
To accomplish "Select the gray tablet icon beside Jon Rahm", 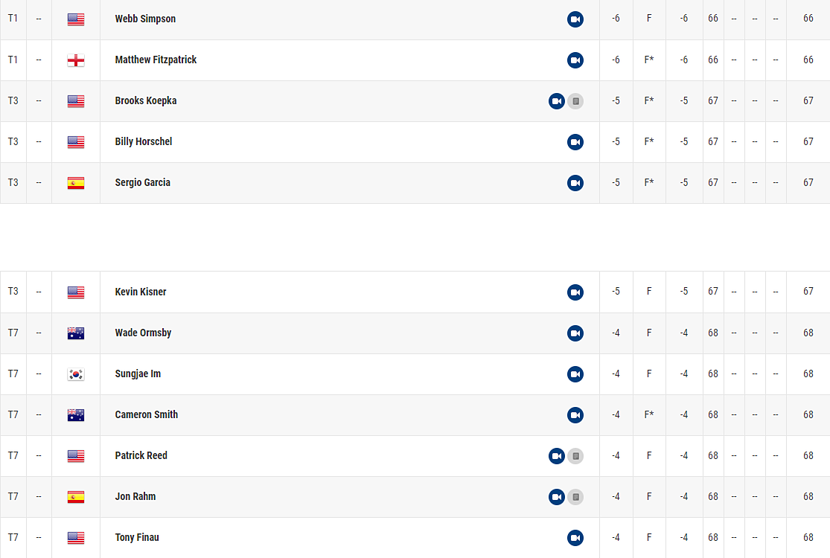I will [575, 497].
